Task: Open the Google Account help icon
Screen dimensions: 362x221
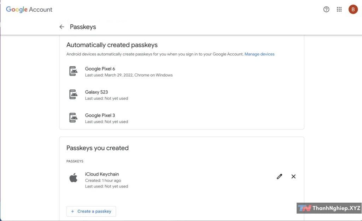Action: click(326, 10)
